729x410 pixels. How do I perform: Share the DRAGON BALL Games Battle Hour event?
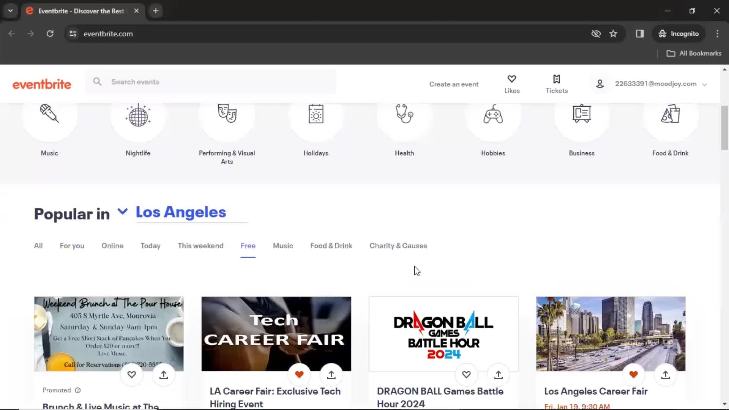point(499,375)
